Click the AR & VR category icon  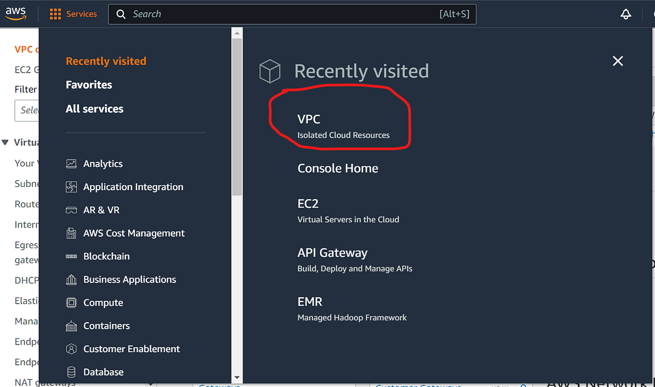pos(71,209)
